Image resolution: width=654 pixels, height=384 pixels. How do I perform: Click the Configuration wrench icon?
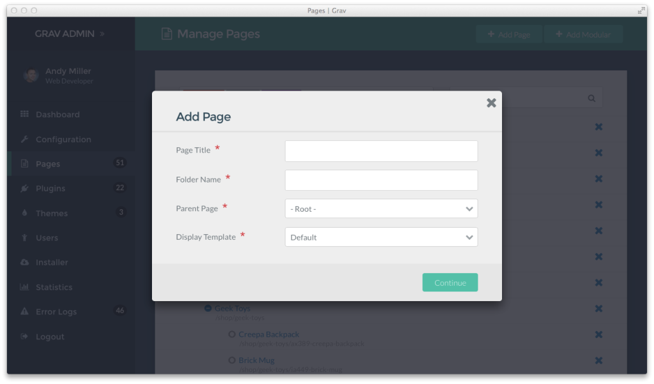click(25, 138)
